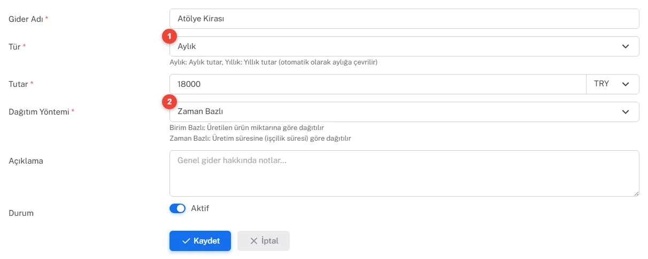Image resolution: width=648 pixels, height=259 pixels.
Task: Toggle the Aktif status switch
Action: click(178, 208)
